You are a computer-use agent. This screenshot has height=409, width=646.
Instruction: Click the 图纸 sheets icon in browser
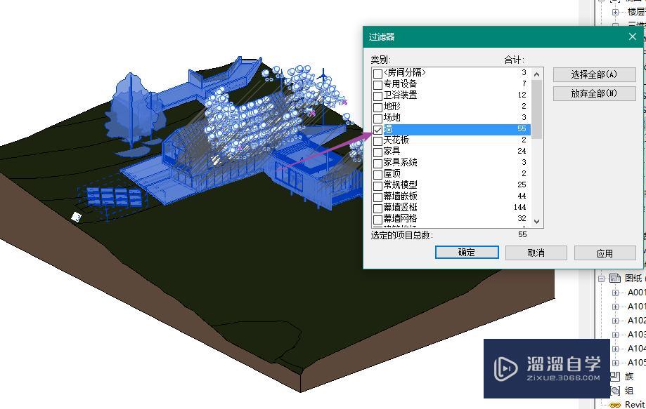coord(615,279)
